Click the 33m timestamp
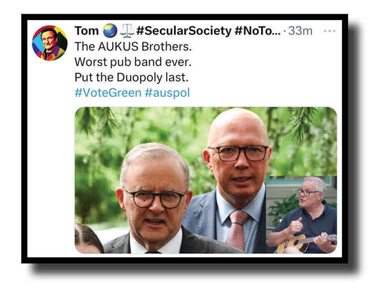 300,31
